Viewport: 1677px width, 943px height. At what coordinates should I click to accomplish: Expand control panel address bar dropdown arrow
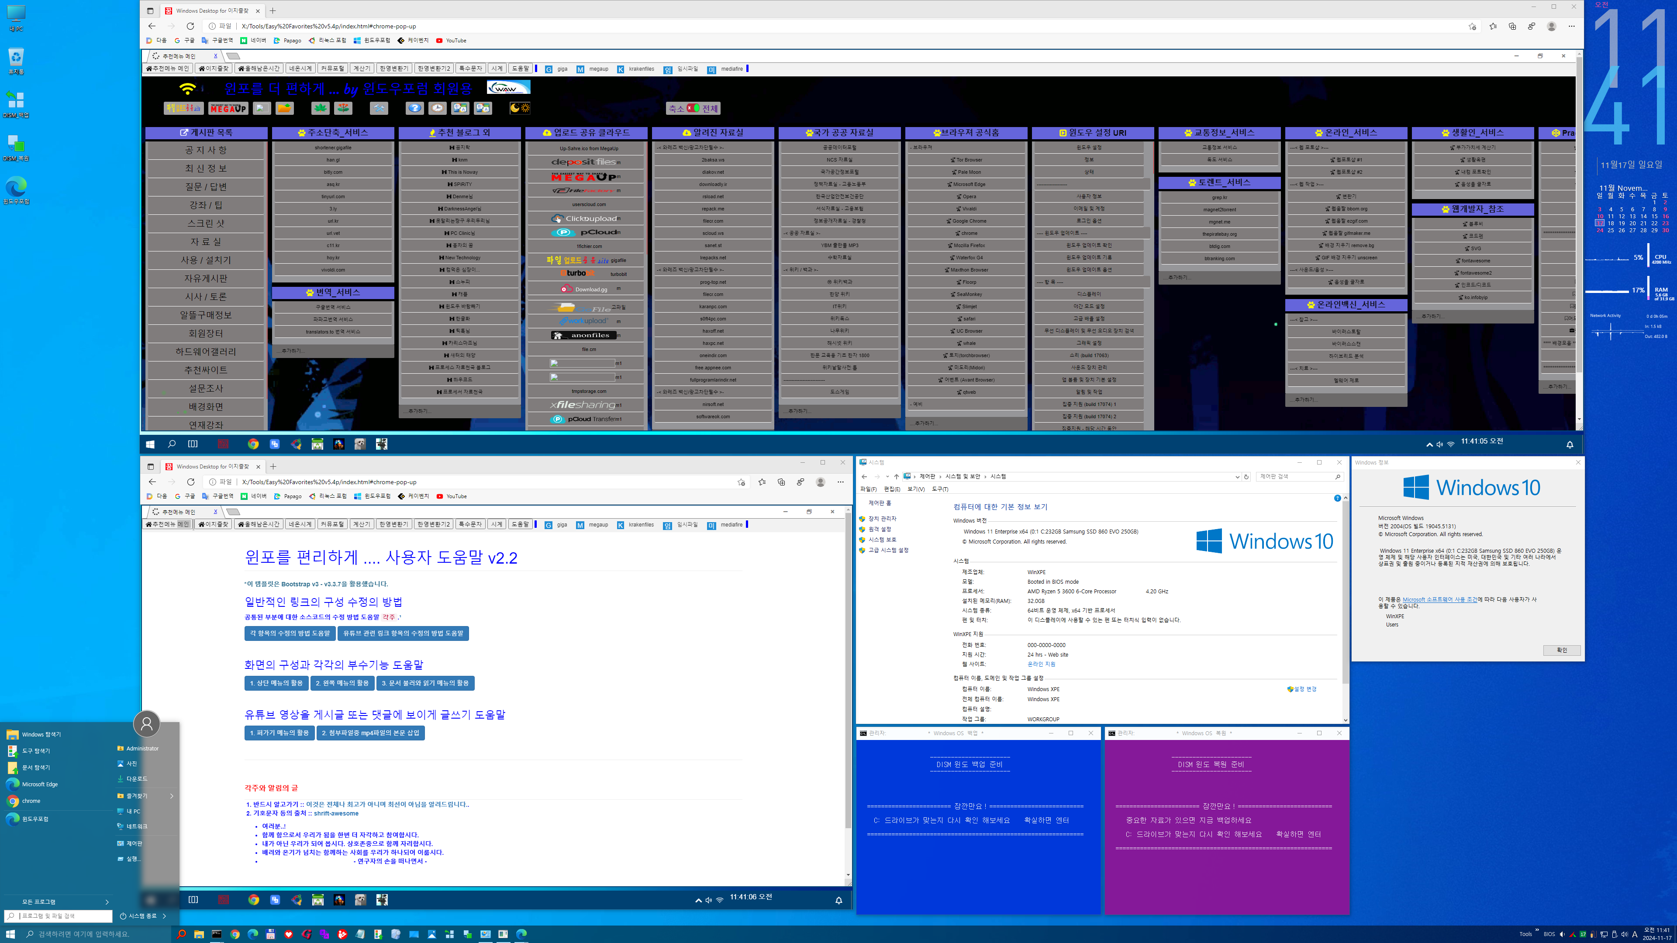[1237, 477]
